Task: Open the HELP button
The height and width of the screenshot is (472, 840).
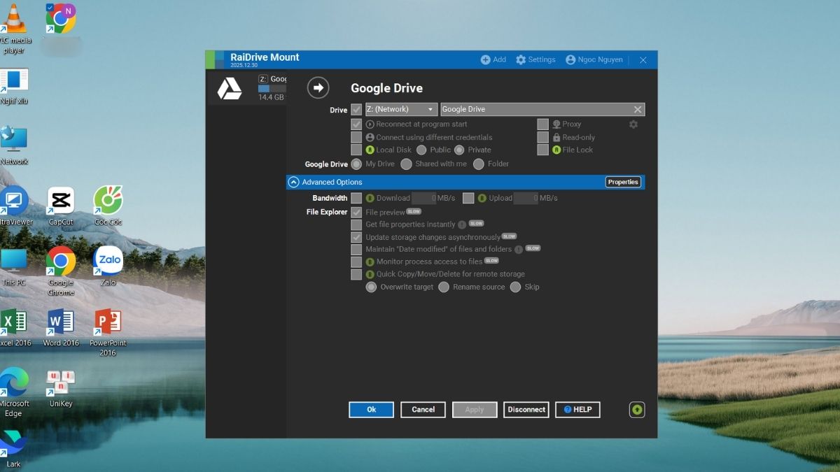Action: pyautogui.click(x=577, y=410)
